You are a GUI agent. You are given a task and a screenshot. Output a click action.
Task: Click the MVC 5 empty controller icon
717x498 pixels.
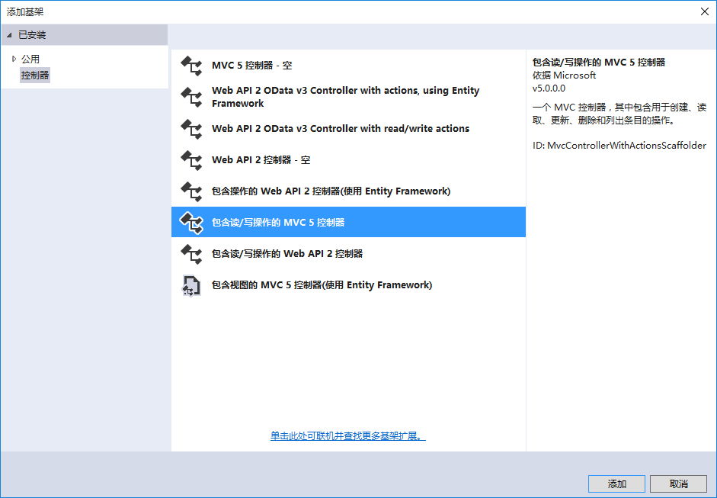click(190, 66)
